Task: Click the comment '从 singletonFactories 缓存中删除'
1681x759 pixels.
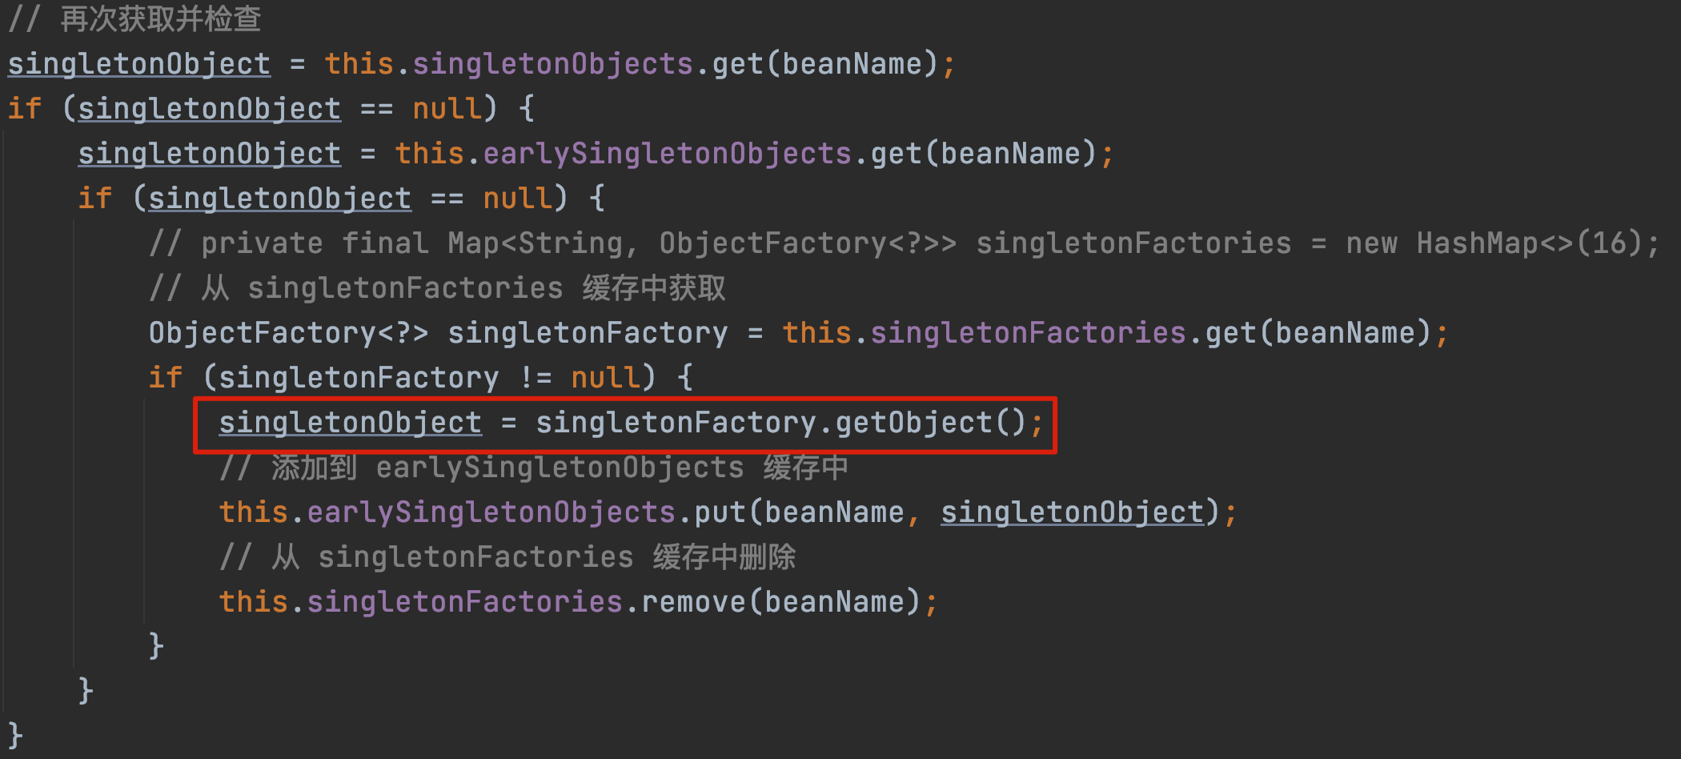Action: pos(508,557)
